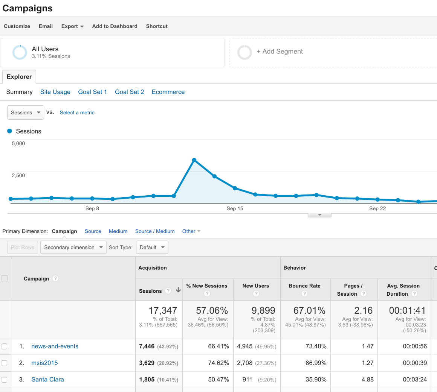Click help icon beside Avg. Session Duration
Screen dimensions: 437x392
coord(414,294)
